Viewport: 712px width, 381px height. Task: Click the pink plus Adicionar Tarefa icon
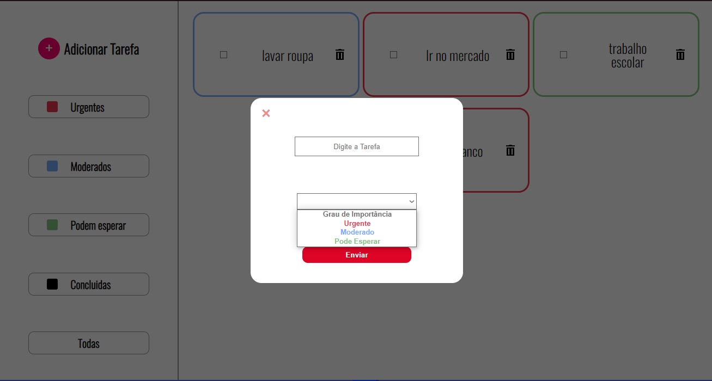(49, 48)
